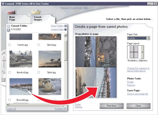Click the home folder icon beside 5-19-2003

(9, 30)
